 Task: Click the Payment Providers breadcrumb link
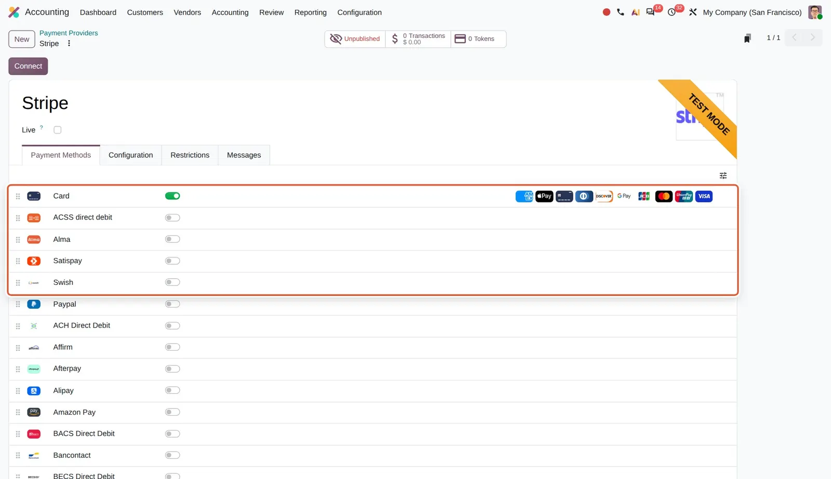click(69, 33)
